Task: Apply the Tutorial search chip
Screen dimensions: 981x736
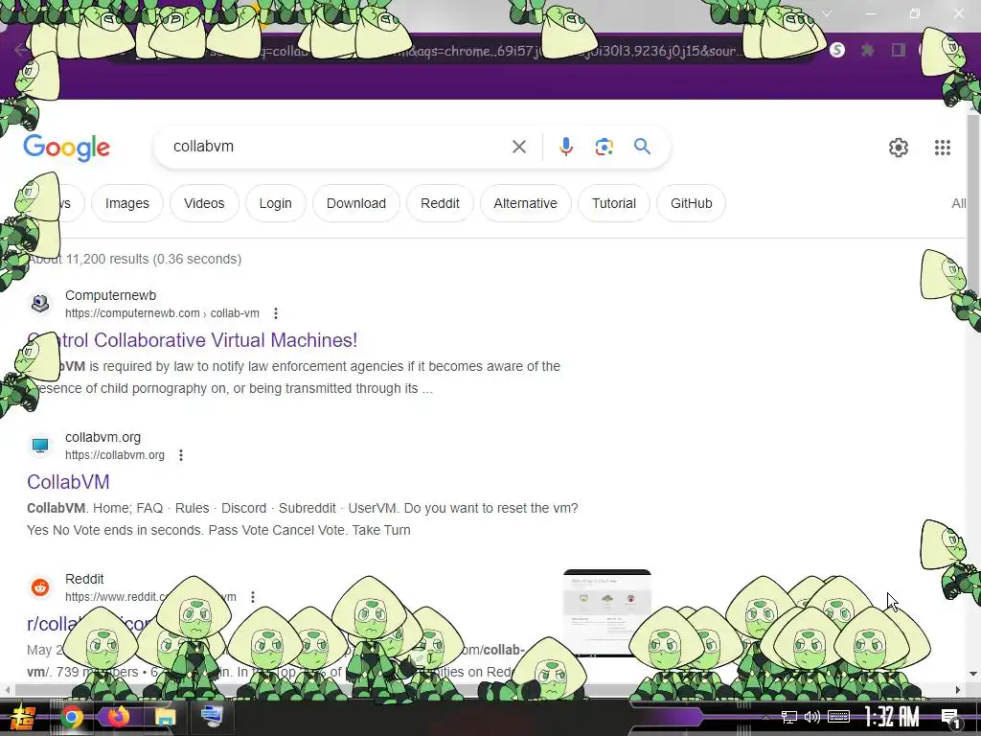Action: (614, 203)
